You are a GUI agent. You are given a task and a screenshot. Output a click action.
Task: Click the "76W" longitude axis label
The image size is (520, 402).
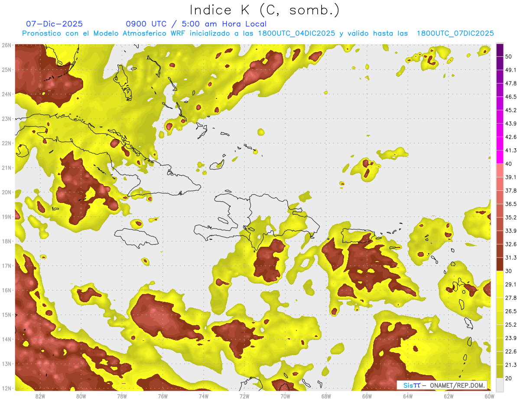point(163,396)
